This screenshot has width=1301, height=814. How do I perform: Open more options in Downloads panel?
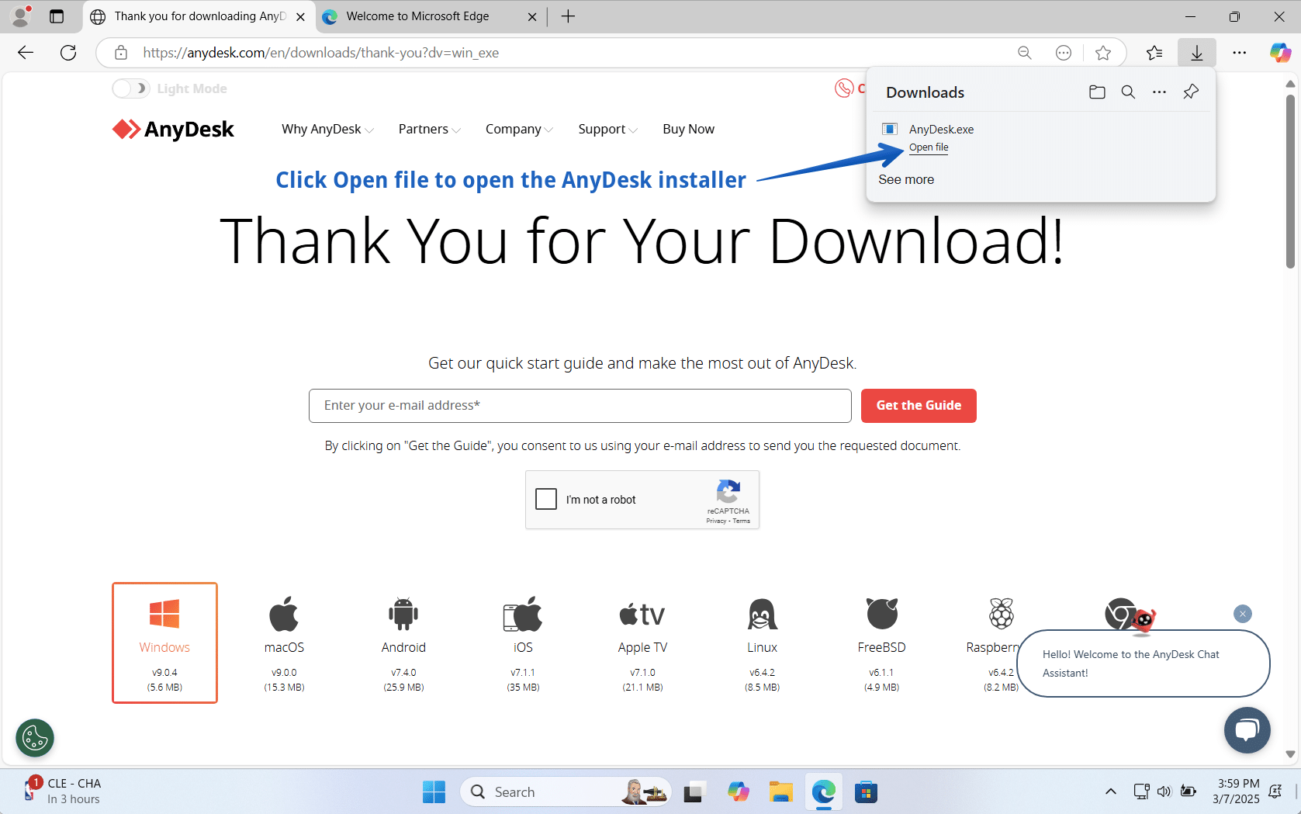click(x=1159, y=92)
